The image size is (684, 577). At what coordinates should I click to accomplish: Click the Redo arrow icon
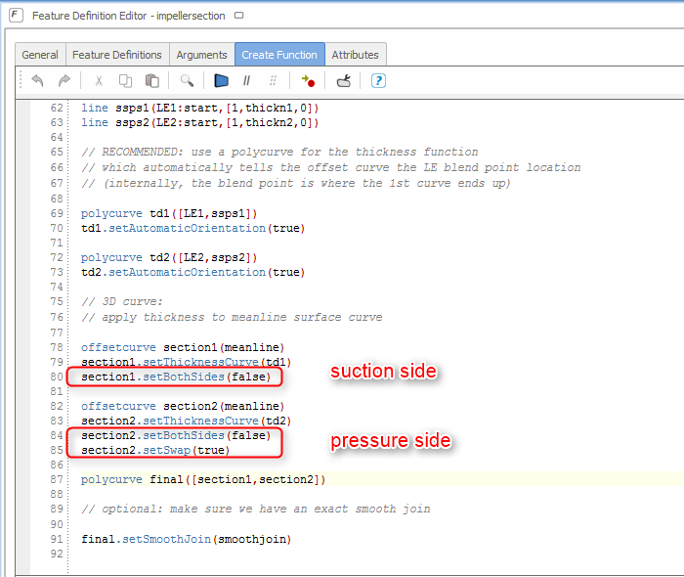pos(64,81)
